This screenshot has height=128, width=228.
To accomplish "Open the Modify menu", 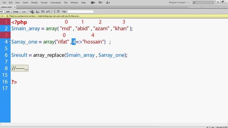I will pyautogui.click(x=34, y=2).
